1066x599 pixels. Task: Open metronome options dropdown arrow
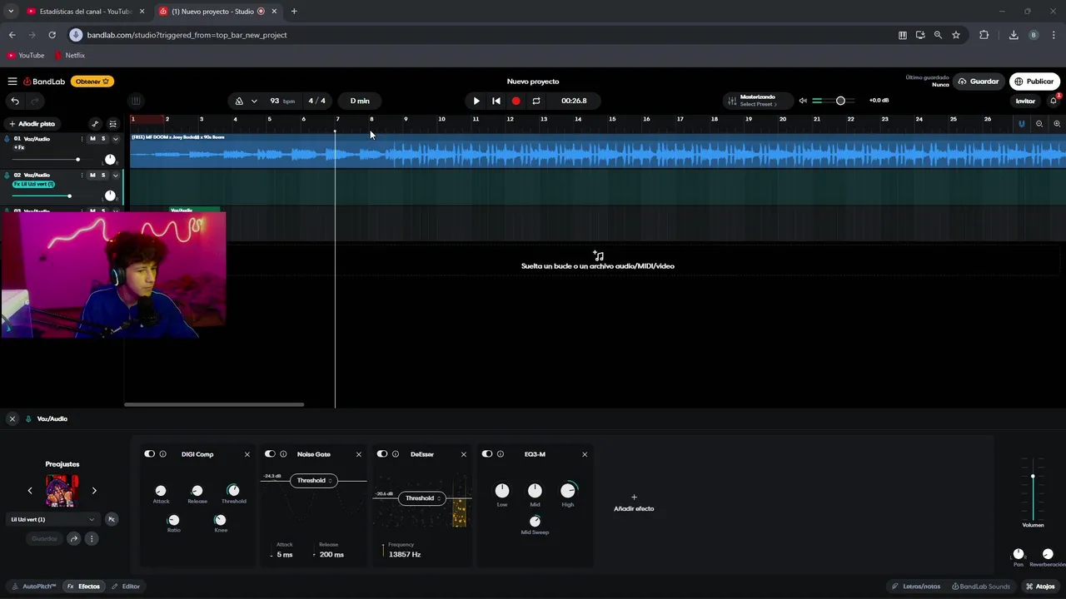[254, 101]
